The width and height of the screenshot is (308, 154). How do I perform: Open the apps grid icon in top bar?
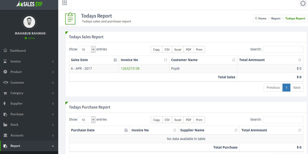point(64,3)
